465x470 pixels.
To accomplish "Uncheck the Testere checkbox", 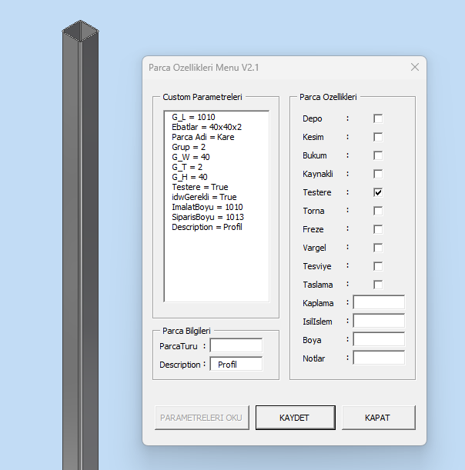I will click(378, 192).
